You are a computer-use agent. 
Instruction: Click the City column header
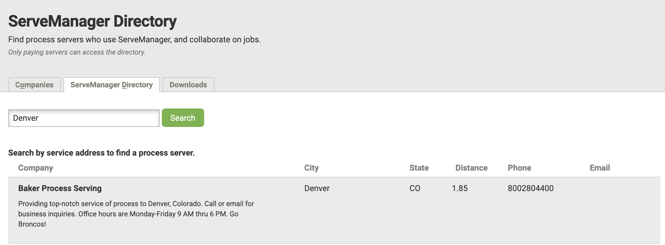pos(311,168)
